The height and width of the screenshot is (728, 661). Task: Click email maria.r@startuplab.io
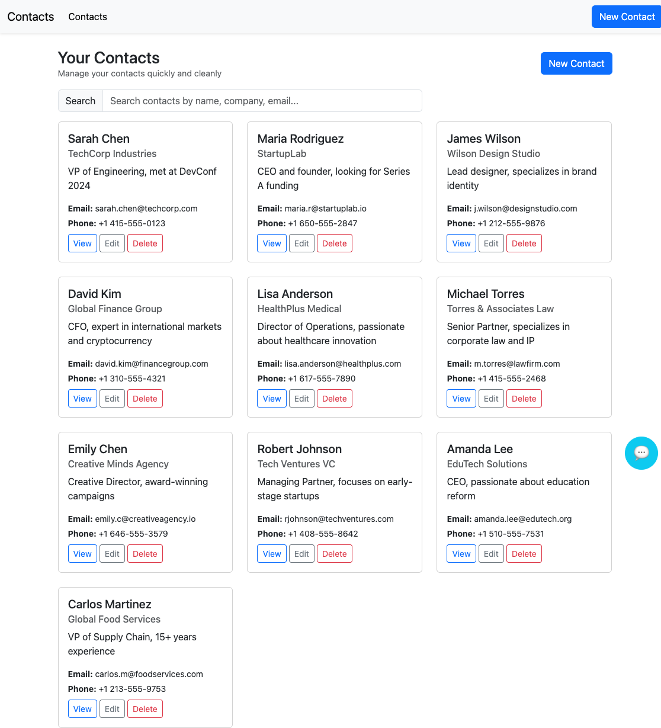326,209
